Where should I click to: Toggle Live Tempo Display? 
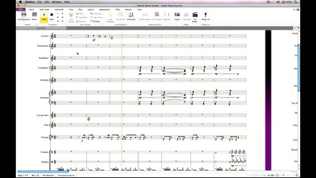[x=95, y=21]
